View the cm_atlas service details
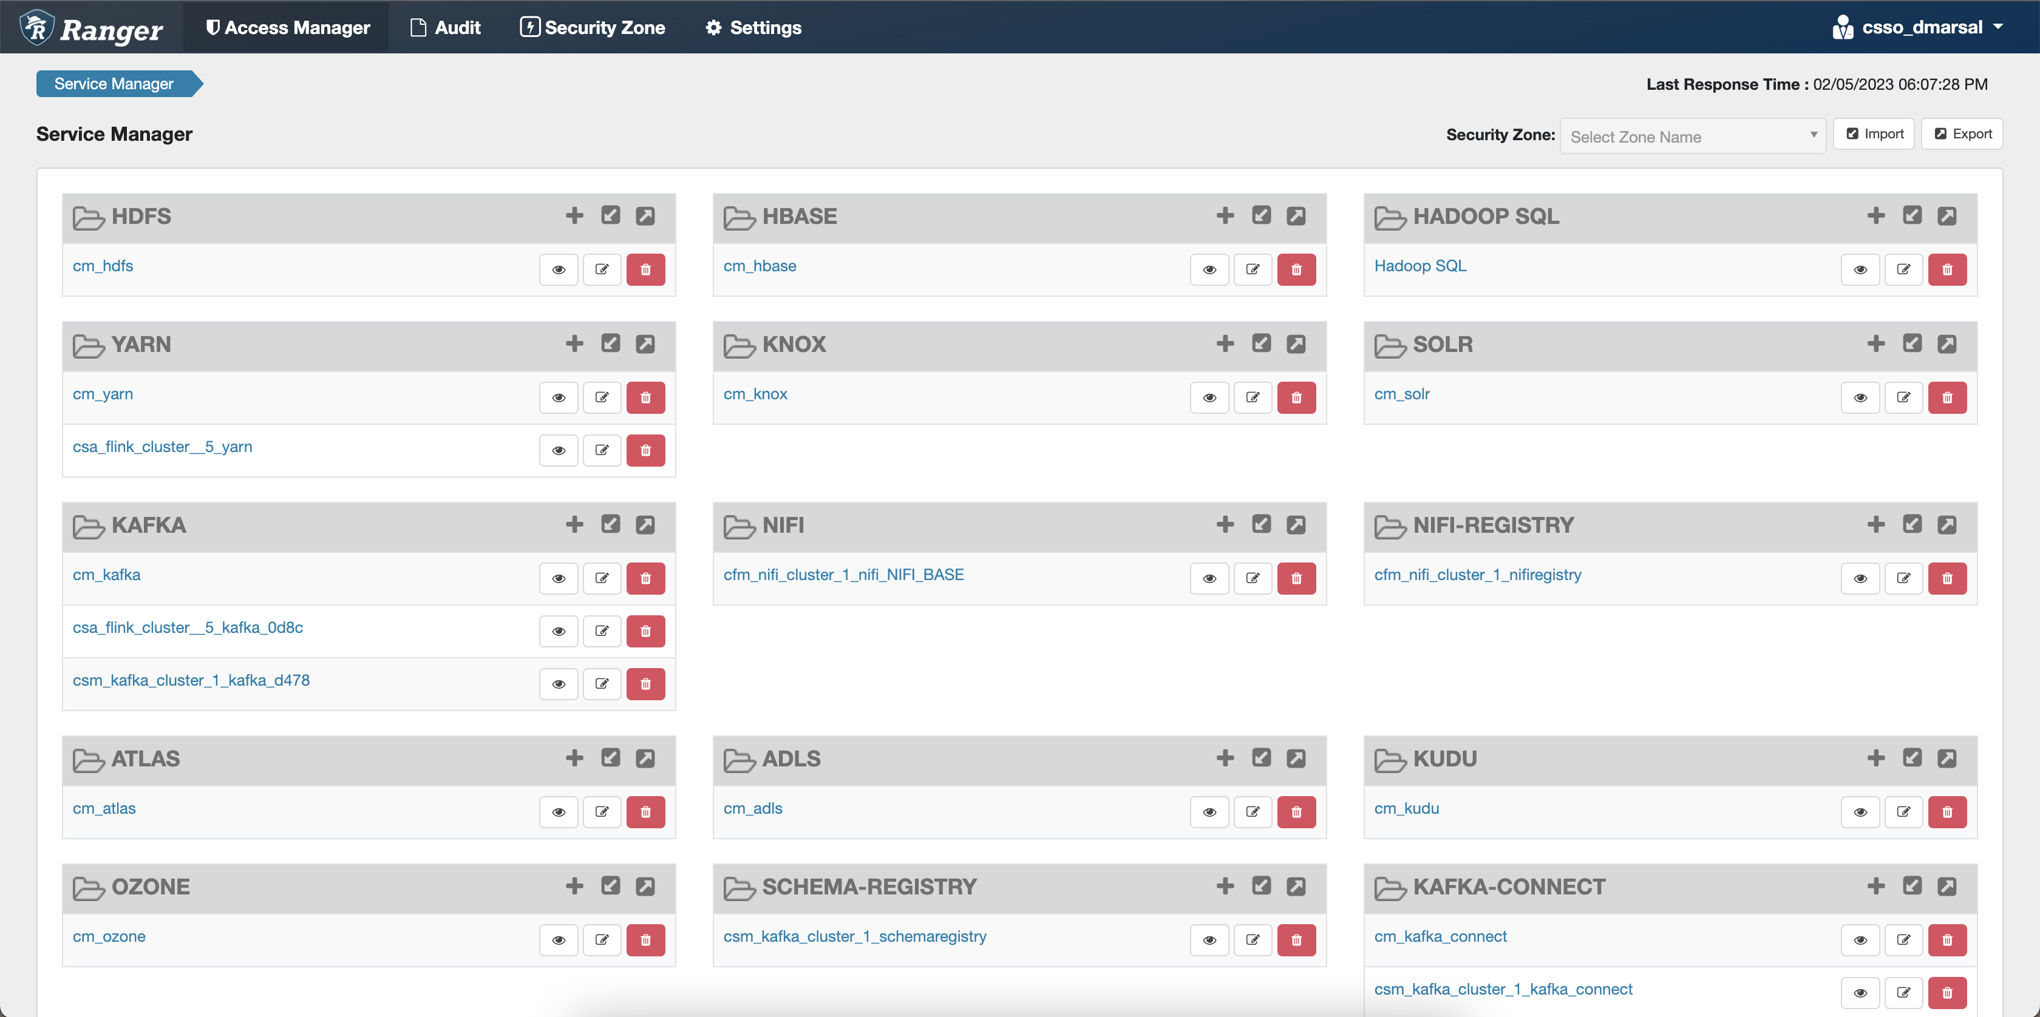 pyautogui.click(x=559, y=812)
